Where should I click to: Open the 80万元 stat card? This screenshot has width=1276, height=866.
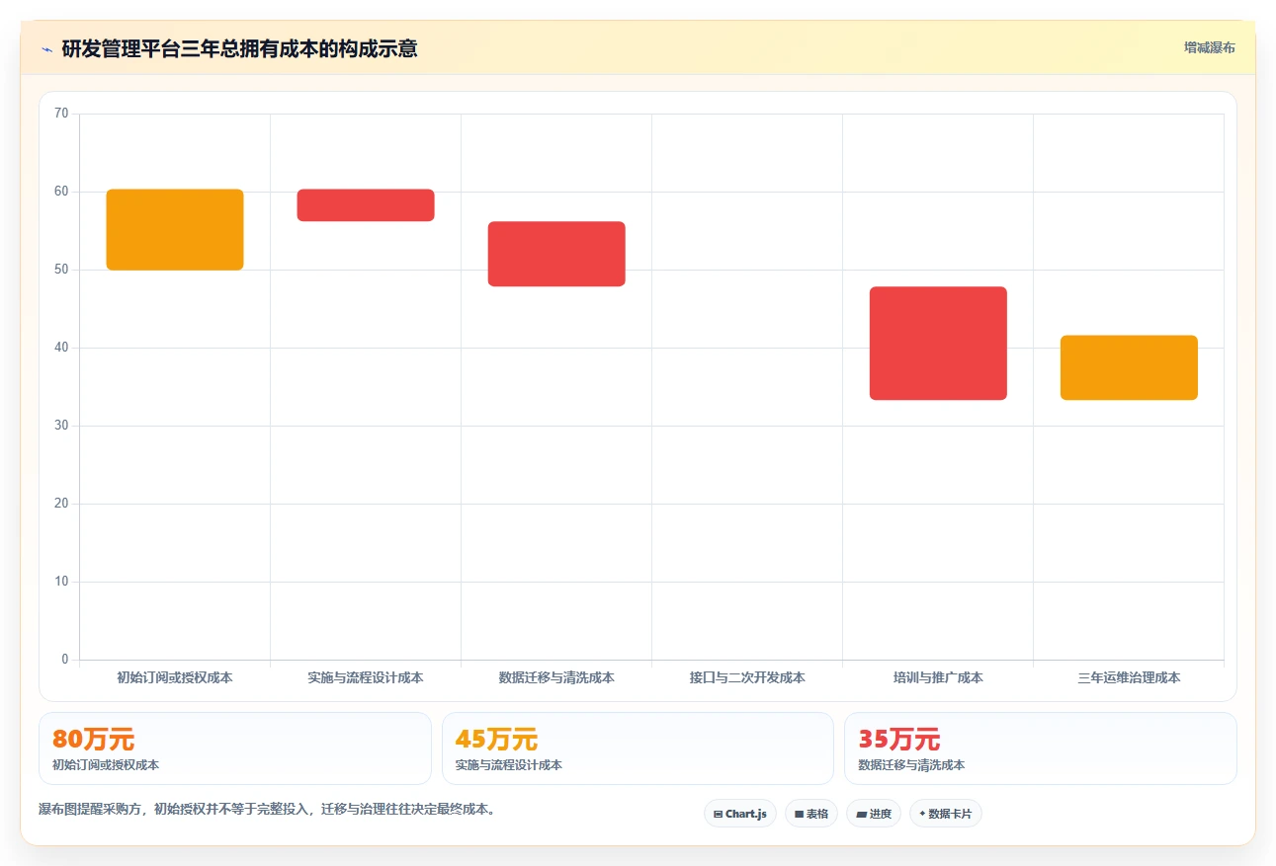pos(235,748)
